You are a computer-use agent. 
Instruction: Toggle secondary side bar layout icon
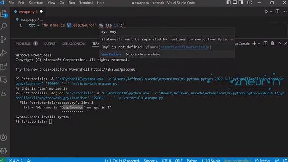click(241, 3)
